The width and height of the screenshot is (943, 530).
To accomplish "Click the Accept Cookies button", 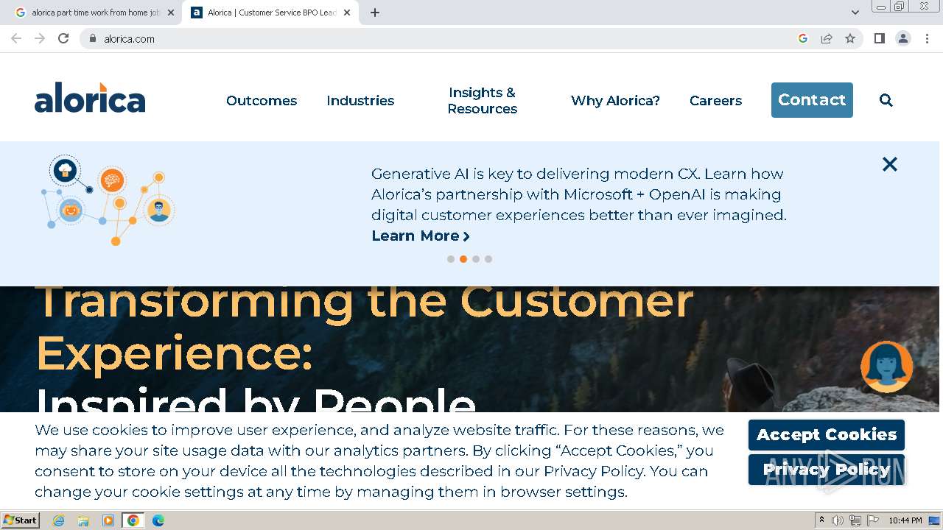I will coord(827,435).
